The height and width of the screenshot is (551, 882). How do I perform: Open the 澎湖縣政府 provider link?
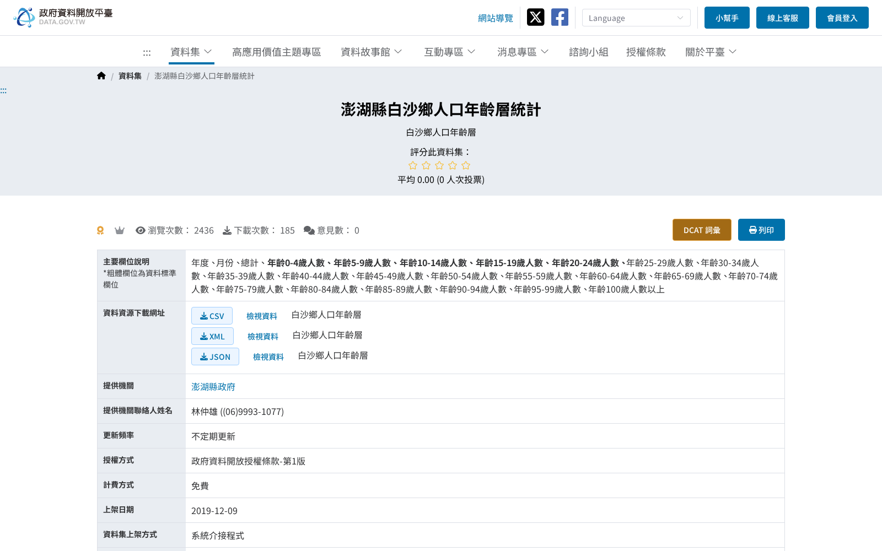click(213, 387)
